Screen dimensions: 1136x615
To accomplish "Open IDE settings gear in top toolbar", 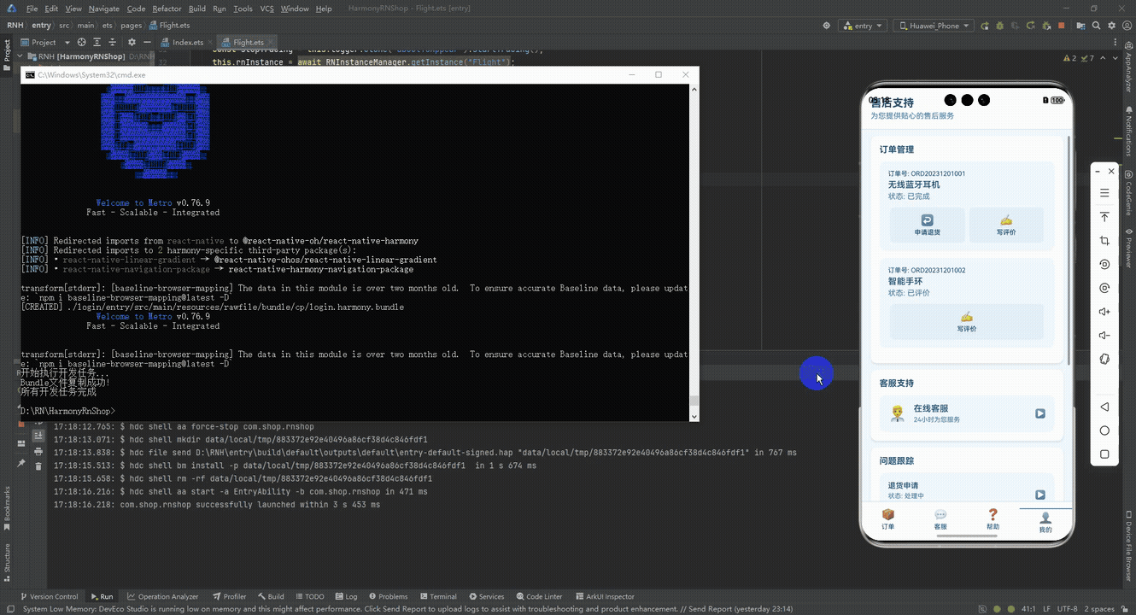I will (1111, 26).
